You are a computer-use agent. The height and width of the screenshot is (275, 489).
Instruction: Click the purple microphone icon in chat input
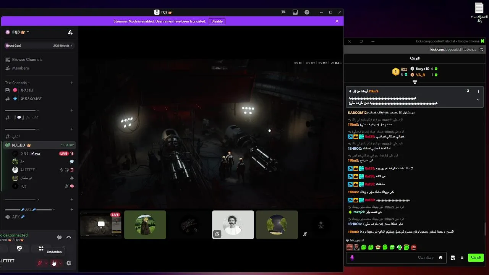[352, 258]
